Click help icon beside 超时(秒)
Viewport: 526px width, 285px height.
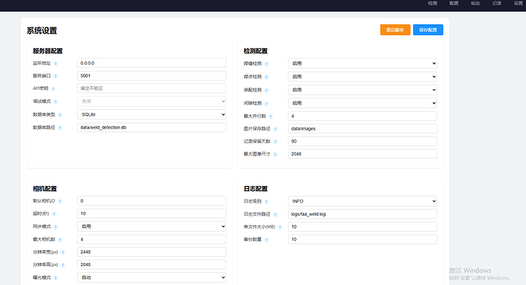54,214
